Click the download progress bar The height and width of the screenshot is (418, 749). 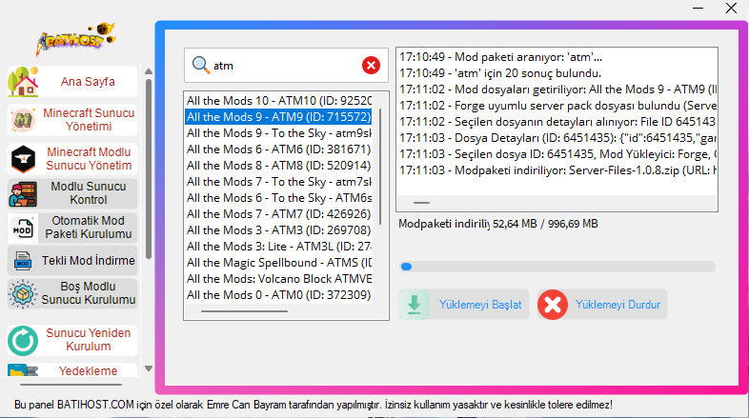pos(557,267)
